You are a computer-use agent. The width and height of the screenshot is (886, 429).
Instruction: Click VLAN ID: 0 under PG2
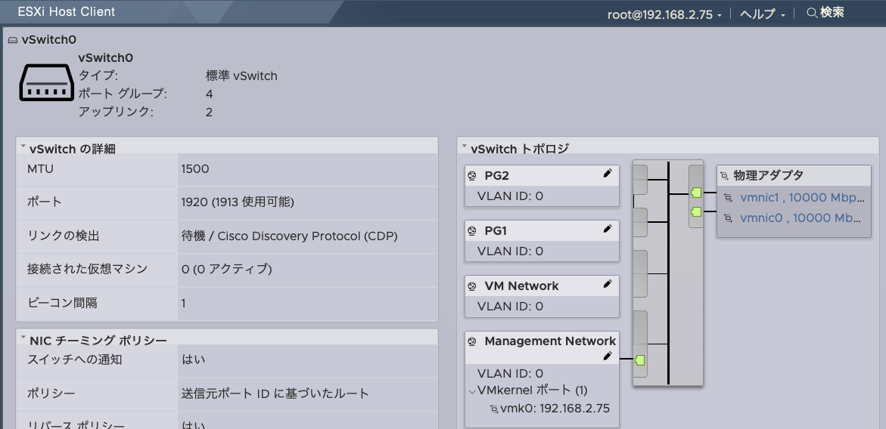tap(510, 196)
